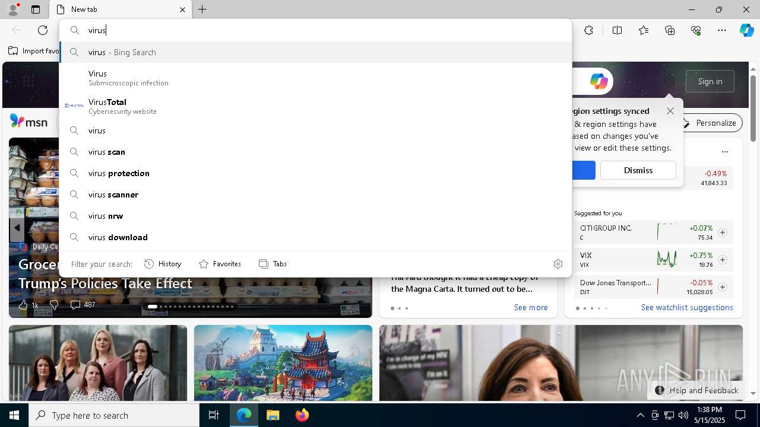Screen dimensions: 760x427
Task: Open search suggestion settings gear
Action: (558, 264)
